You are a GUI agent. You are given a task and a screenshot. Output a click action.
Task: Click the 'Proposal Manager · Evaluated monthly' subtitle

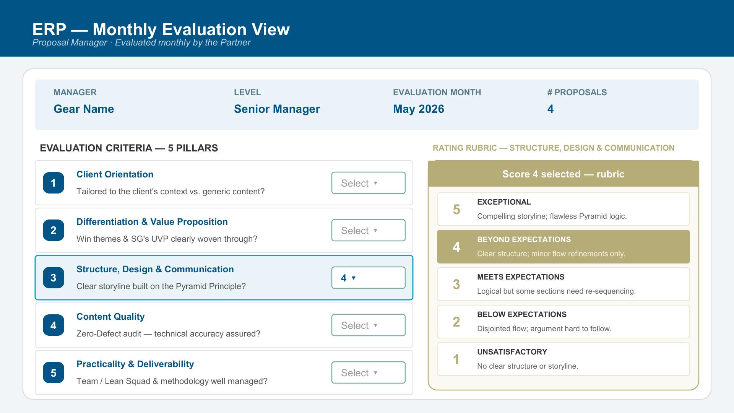click(x=141, y=42)
